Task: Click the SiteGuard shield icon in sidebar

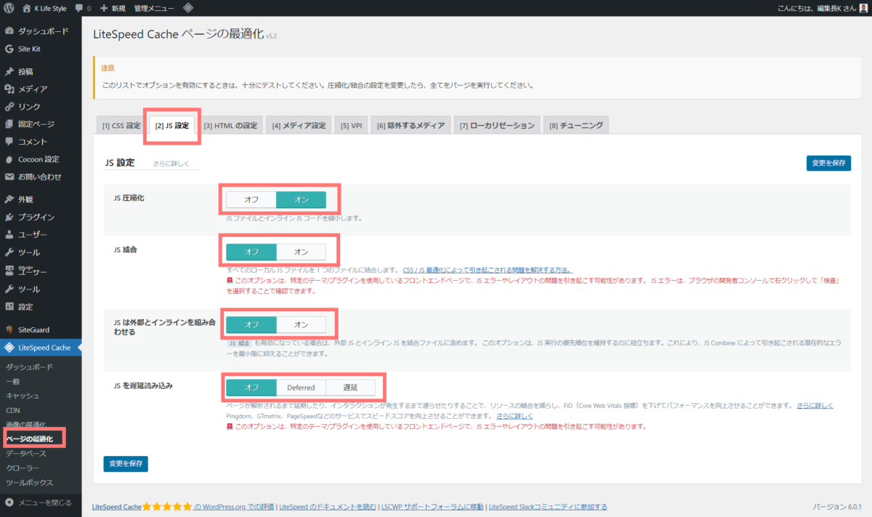Action: pos(9,329)
